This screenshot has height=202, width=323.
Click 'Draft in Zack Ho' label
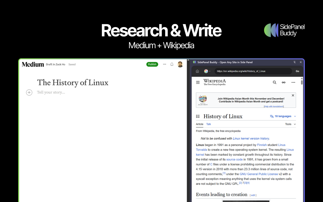56,64
